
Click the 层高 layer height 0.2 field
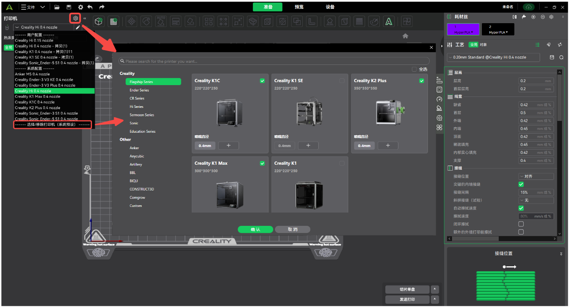tap(536, 81)
